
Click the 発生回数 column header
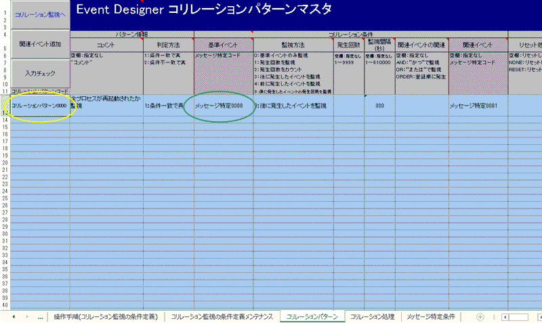click(x=349, y=45)
